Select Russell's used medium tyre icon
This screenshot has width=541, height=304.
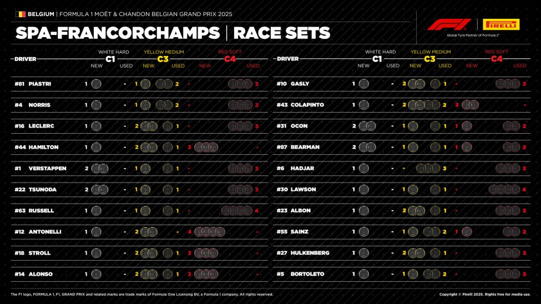coord(168,211)
